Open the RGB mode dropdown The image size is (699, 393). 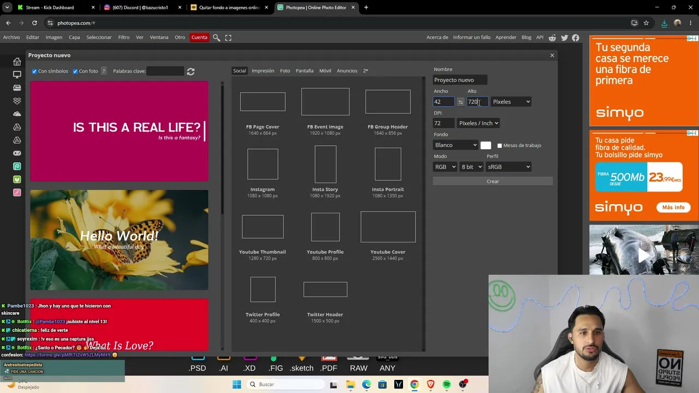point(445,167)
